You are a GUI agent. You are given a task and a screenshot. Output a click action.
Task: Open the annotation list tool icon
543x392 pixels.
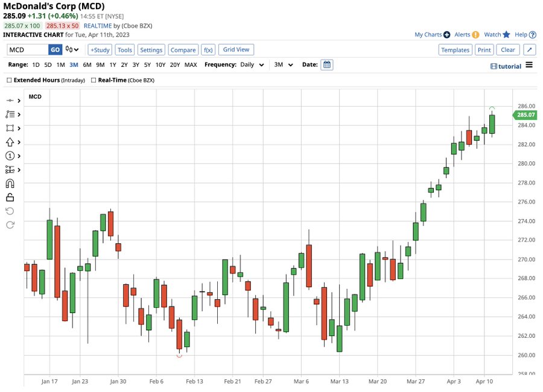(x=10, y=114)
